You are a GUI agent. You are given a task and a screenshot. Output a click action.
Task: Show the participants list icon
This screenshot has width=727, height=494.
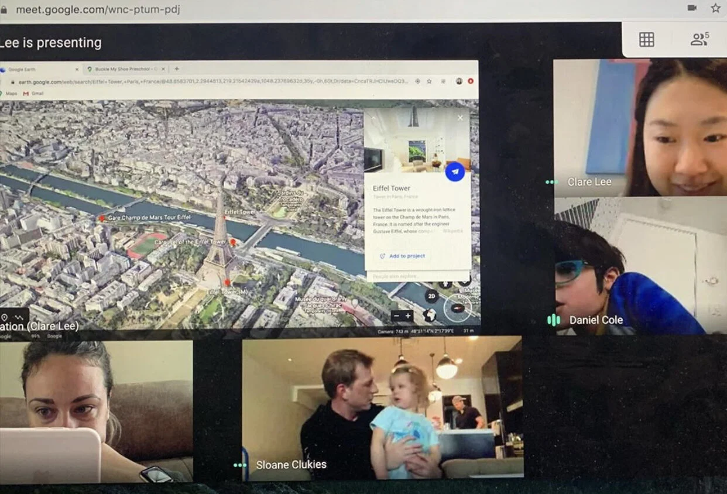(699, 39)
